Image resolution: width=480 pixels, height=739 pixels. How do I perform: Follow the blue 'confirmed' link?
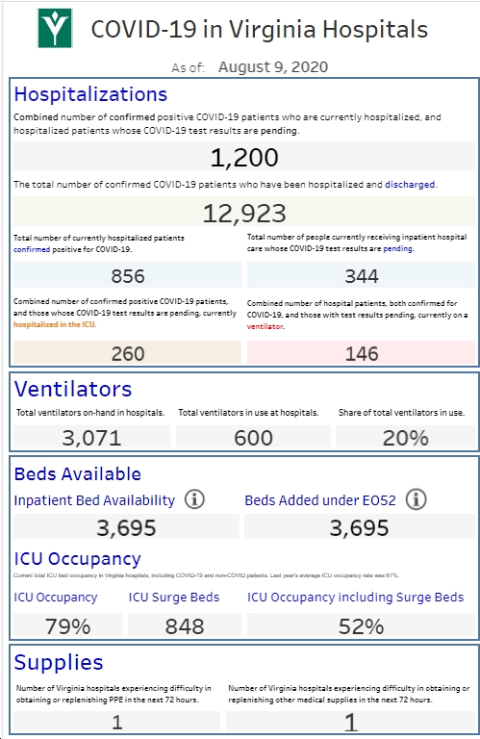click(32, 249)
